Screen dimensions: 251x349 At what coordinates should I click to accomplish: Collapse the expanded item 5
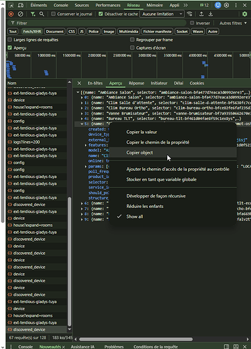click(x=82, y=124)
